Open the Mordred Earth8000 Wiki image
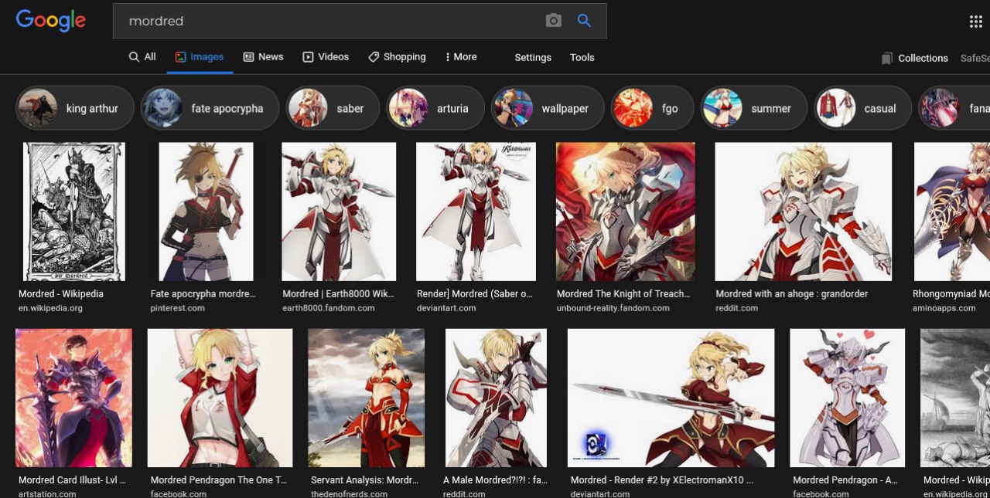The height and width of the screenshot is (498, 990). (x=339, y=212)
